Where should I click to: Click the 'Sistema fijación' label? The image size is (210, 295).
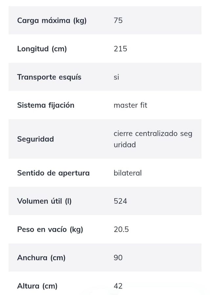pyautogui.click(x=46, y=105)
